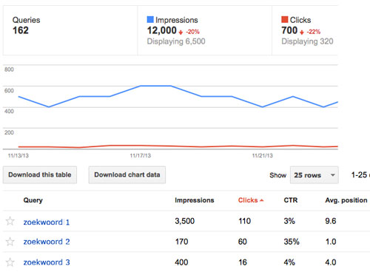370x272 pixels.
Task: Star the zoekwoord 3 query
Action: (x=10, y=262)
